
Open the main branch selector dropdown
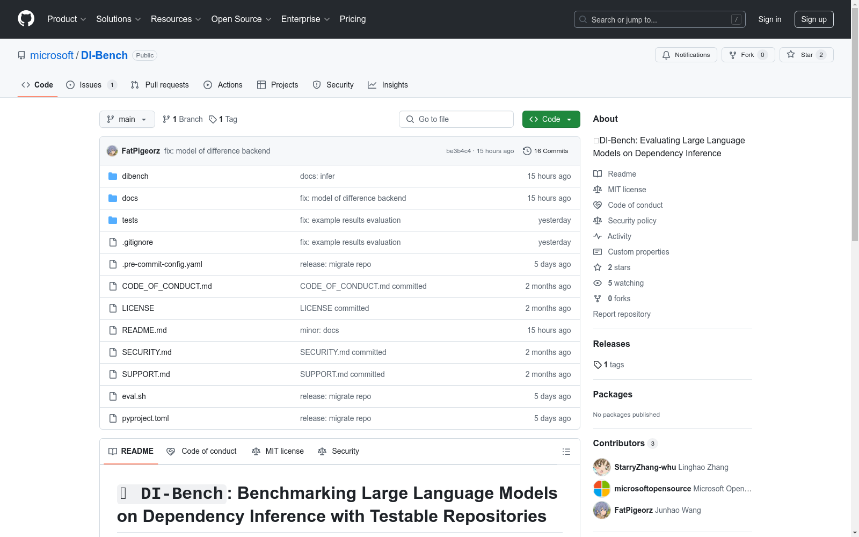127,119
